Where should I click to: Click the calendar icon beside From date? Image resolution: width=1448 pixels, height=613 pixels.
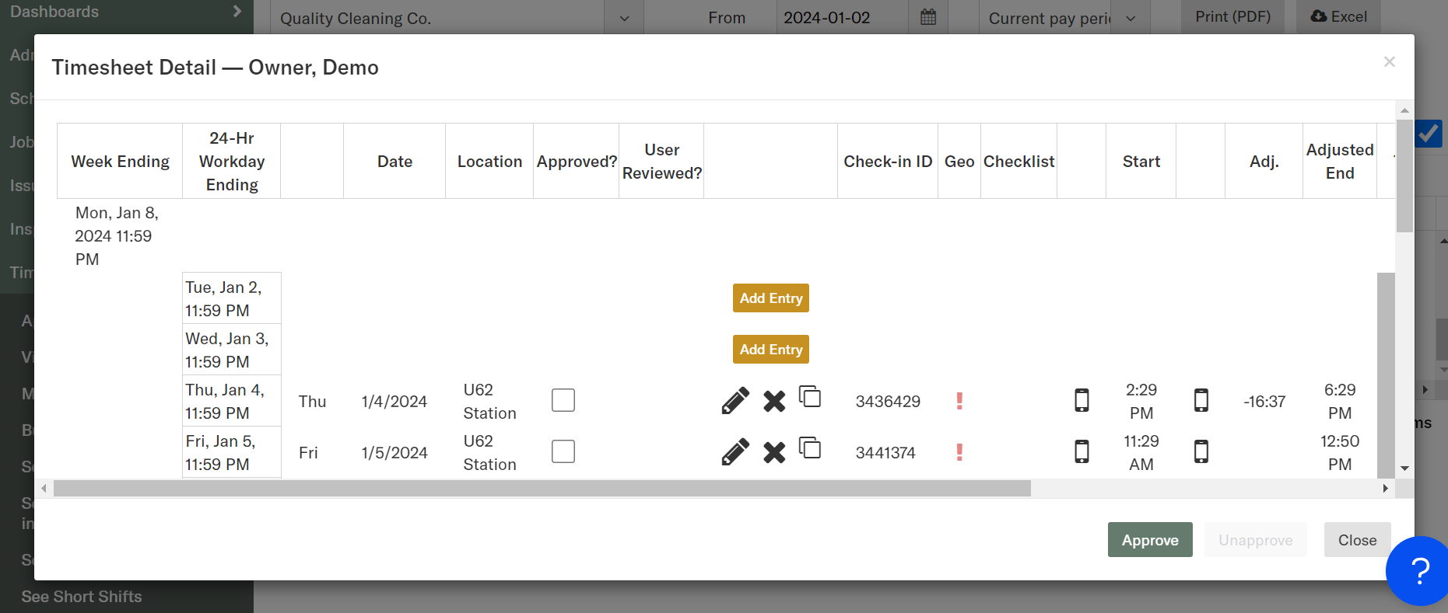click(928, 17)
